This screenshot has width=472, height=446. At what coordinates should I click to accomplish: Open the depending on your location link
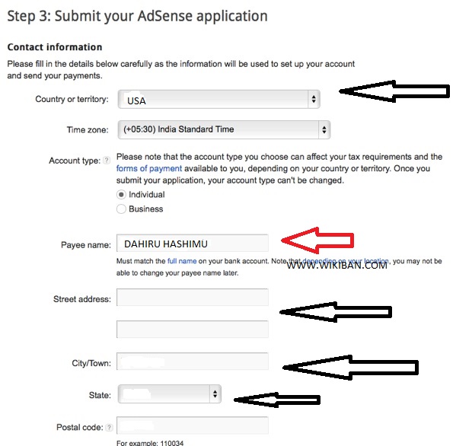(x=346, y=260)
